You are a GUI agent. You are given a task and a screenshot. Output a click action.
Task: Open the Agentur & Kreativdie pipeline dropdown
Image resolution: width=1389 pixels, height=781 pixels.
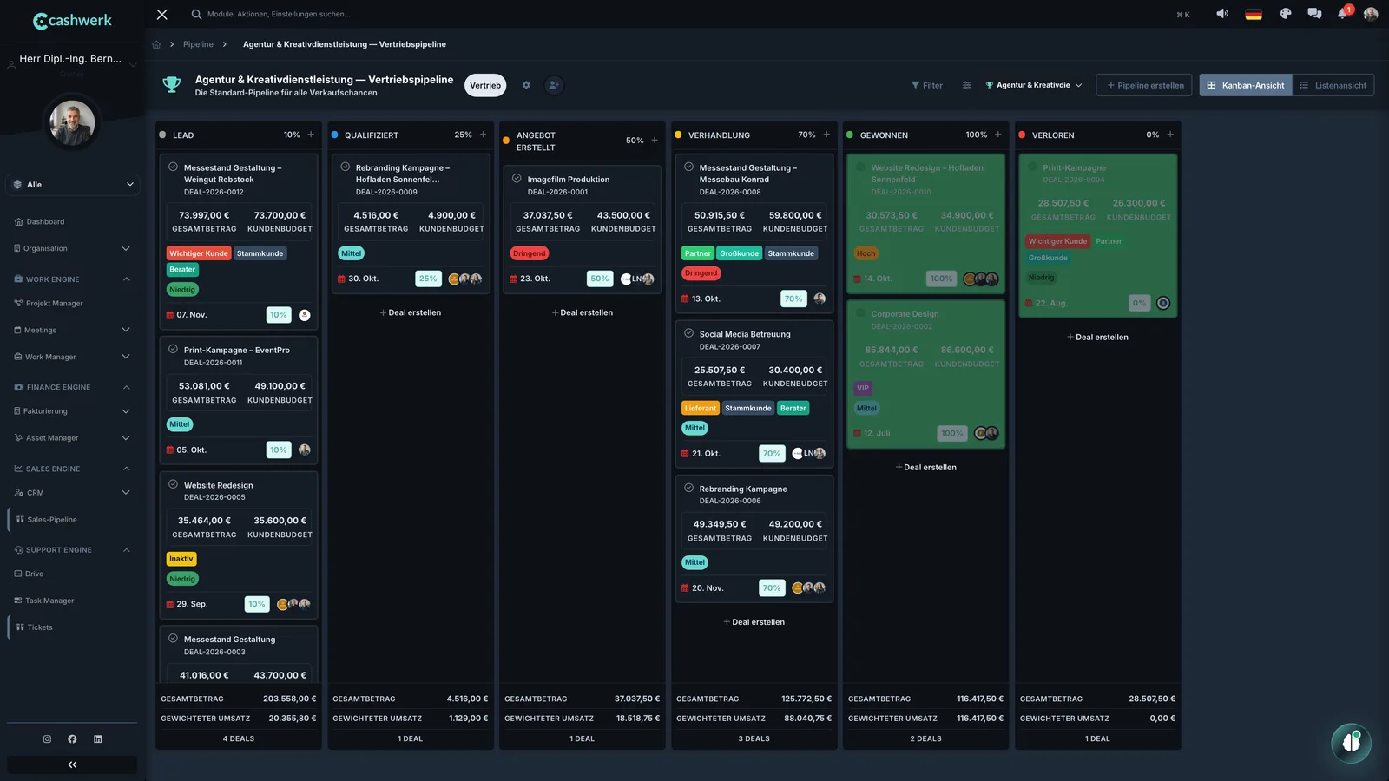tap(1033, 85)
